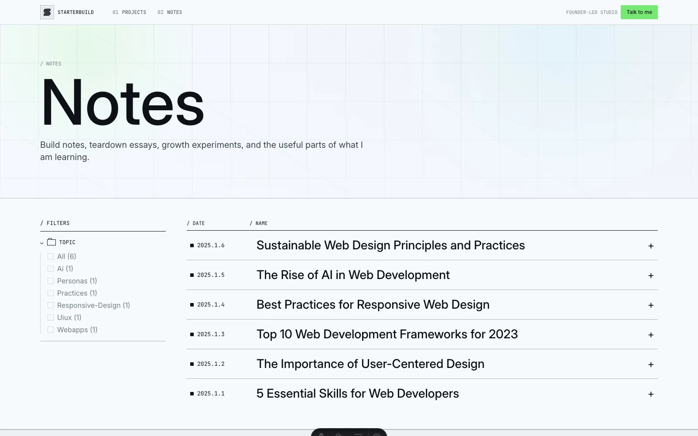The image size is (698, 436).
Task: Toggle Responsive-Design (1) checkbox
Action: (x=51, y=305)
